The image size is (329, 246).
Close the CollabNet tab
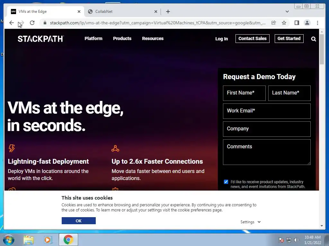click(x=156, y=12)
